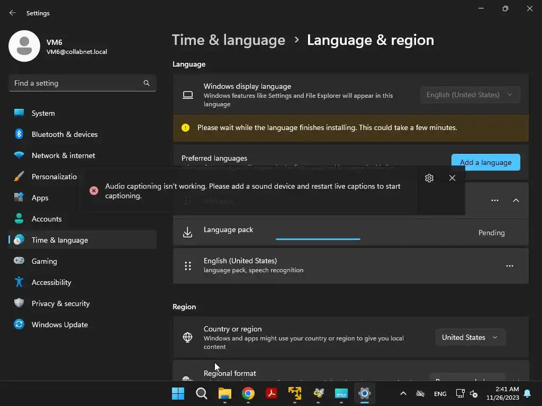Click the Pending status text
The image size is (542, 406).
(x=491, y=233)
